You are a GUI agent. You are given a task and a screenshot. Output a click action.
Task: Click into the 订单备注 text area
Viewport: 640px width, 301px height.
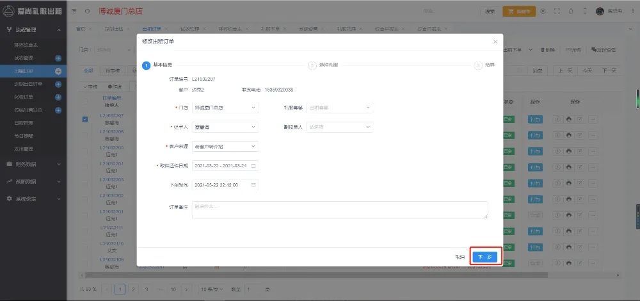pyautogui.click(x=339, y=209)
